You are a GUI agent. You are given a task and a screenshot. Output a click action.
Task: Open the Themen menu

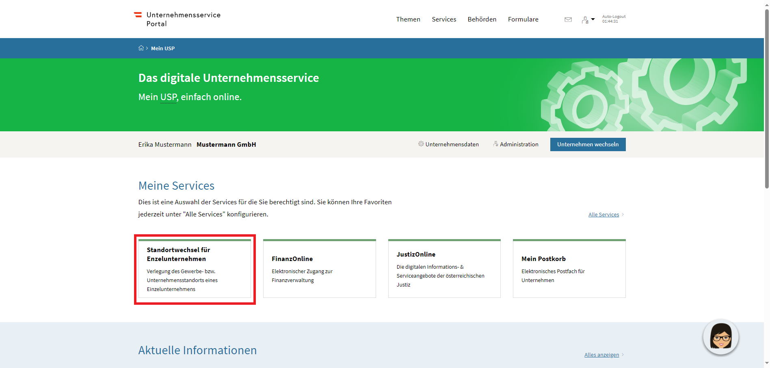408,19
